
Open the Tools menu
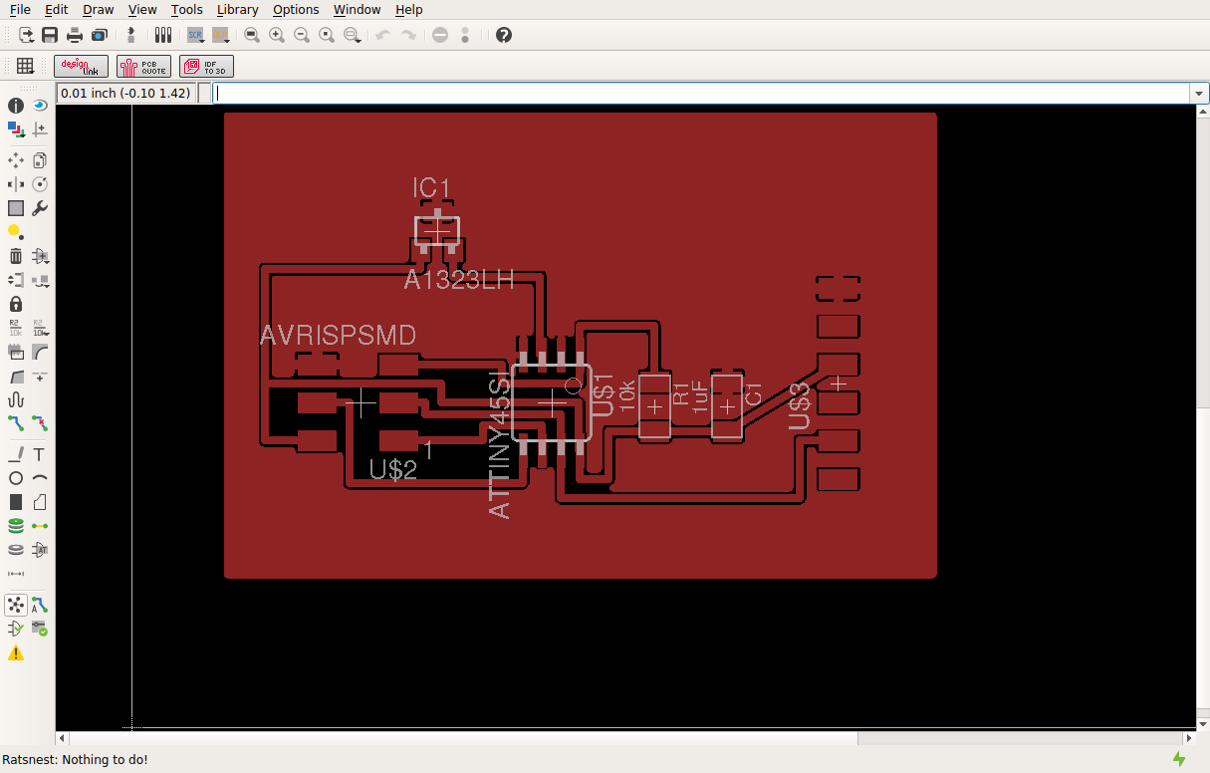tap(186, 10)
